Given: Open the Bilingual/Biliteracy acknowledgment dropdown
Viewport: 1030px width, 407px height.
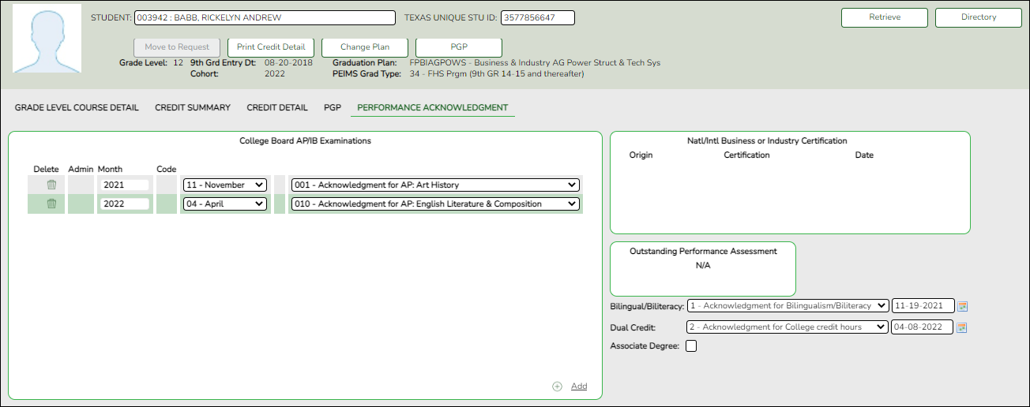Looking at the screenshot, I should point(787,306).
